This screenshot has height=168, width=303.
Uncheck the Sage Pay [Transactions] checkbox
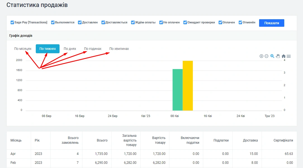[12, 23]
